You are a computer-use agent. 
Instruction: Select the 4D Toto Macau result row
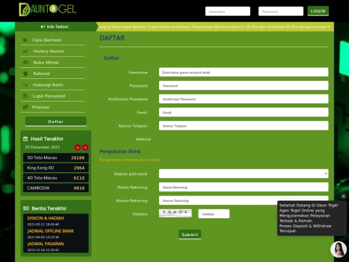pyautogui.click(x=56, y=178)
